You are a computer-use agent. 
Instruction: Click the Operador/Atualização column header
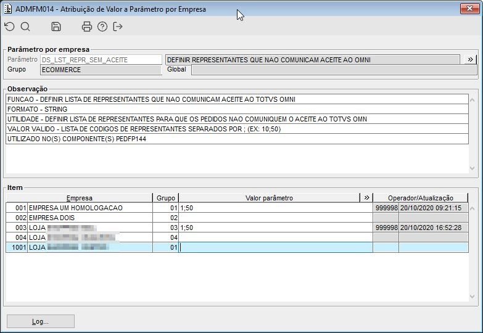421,198
